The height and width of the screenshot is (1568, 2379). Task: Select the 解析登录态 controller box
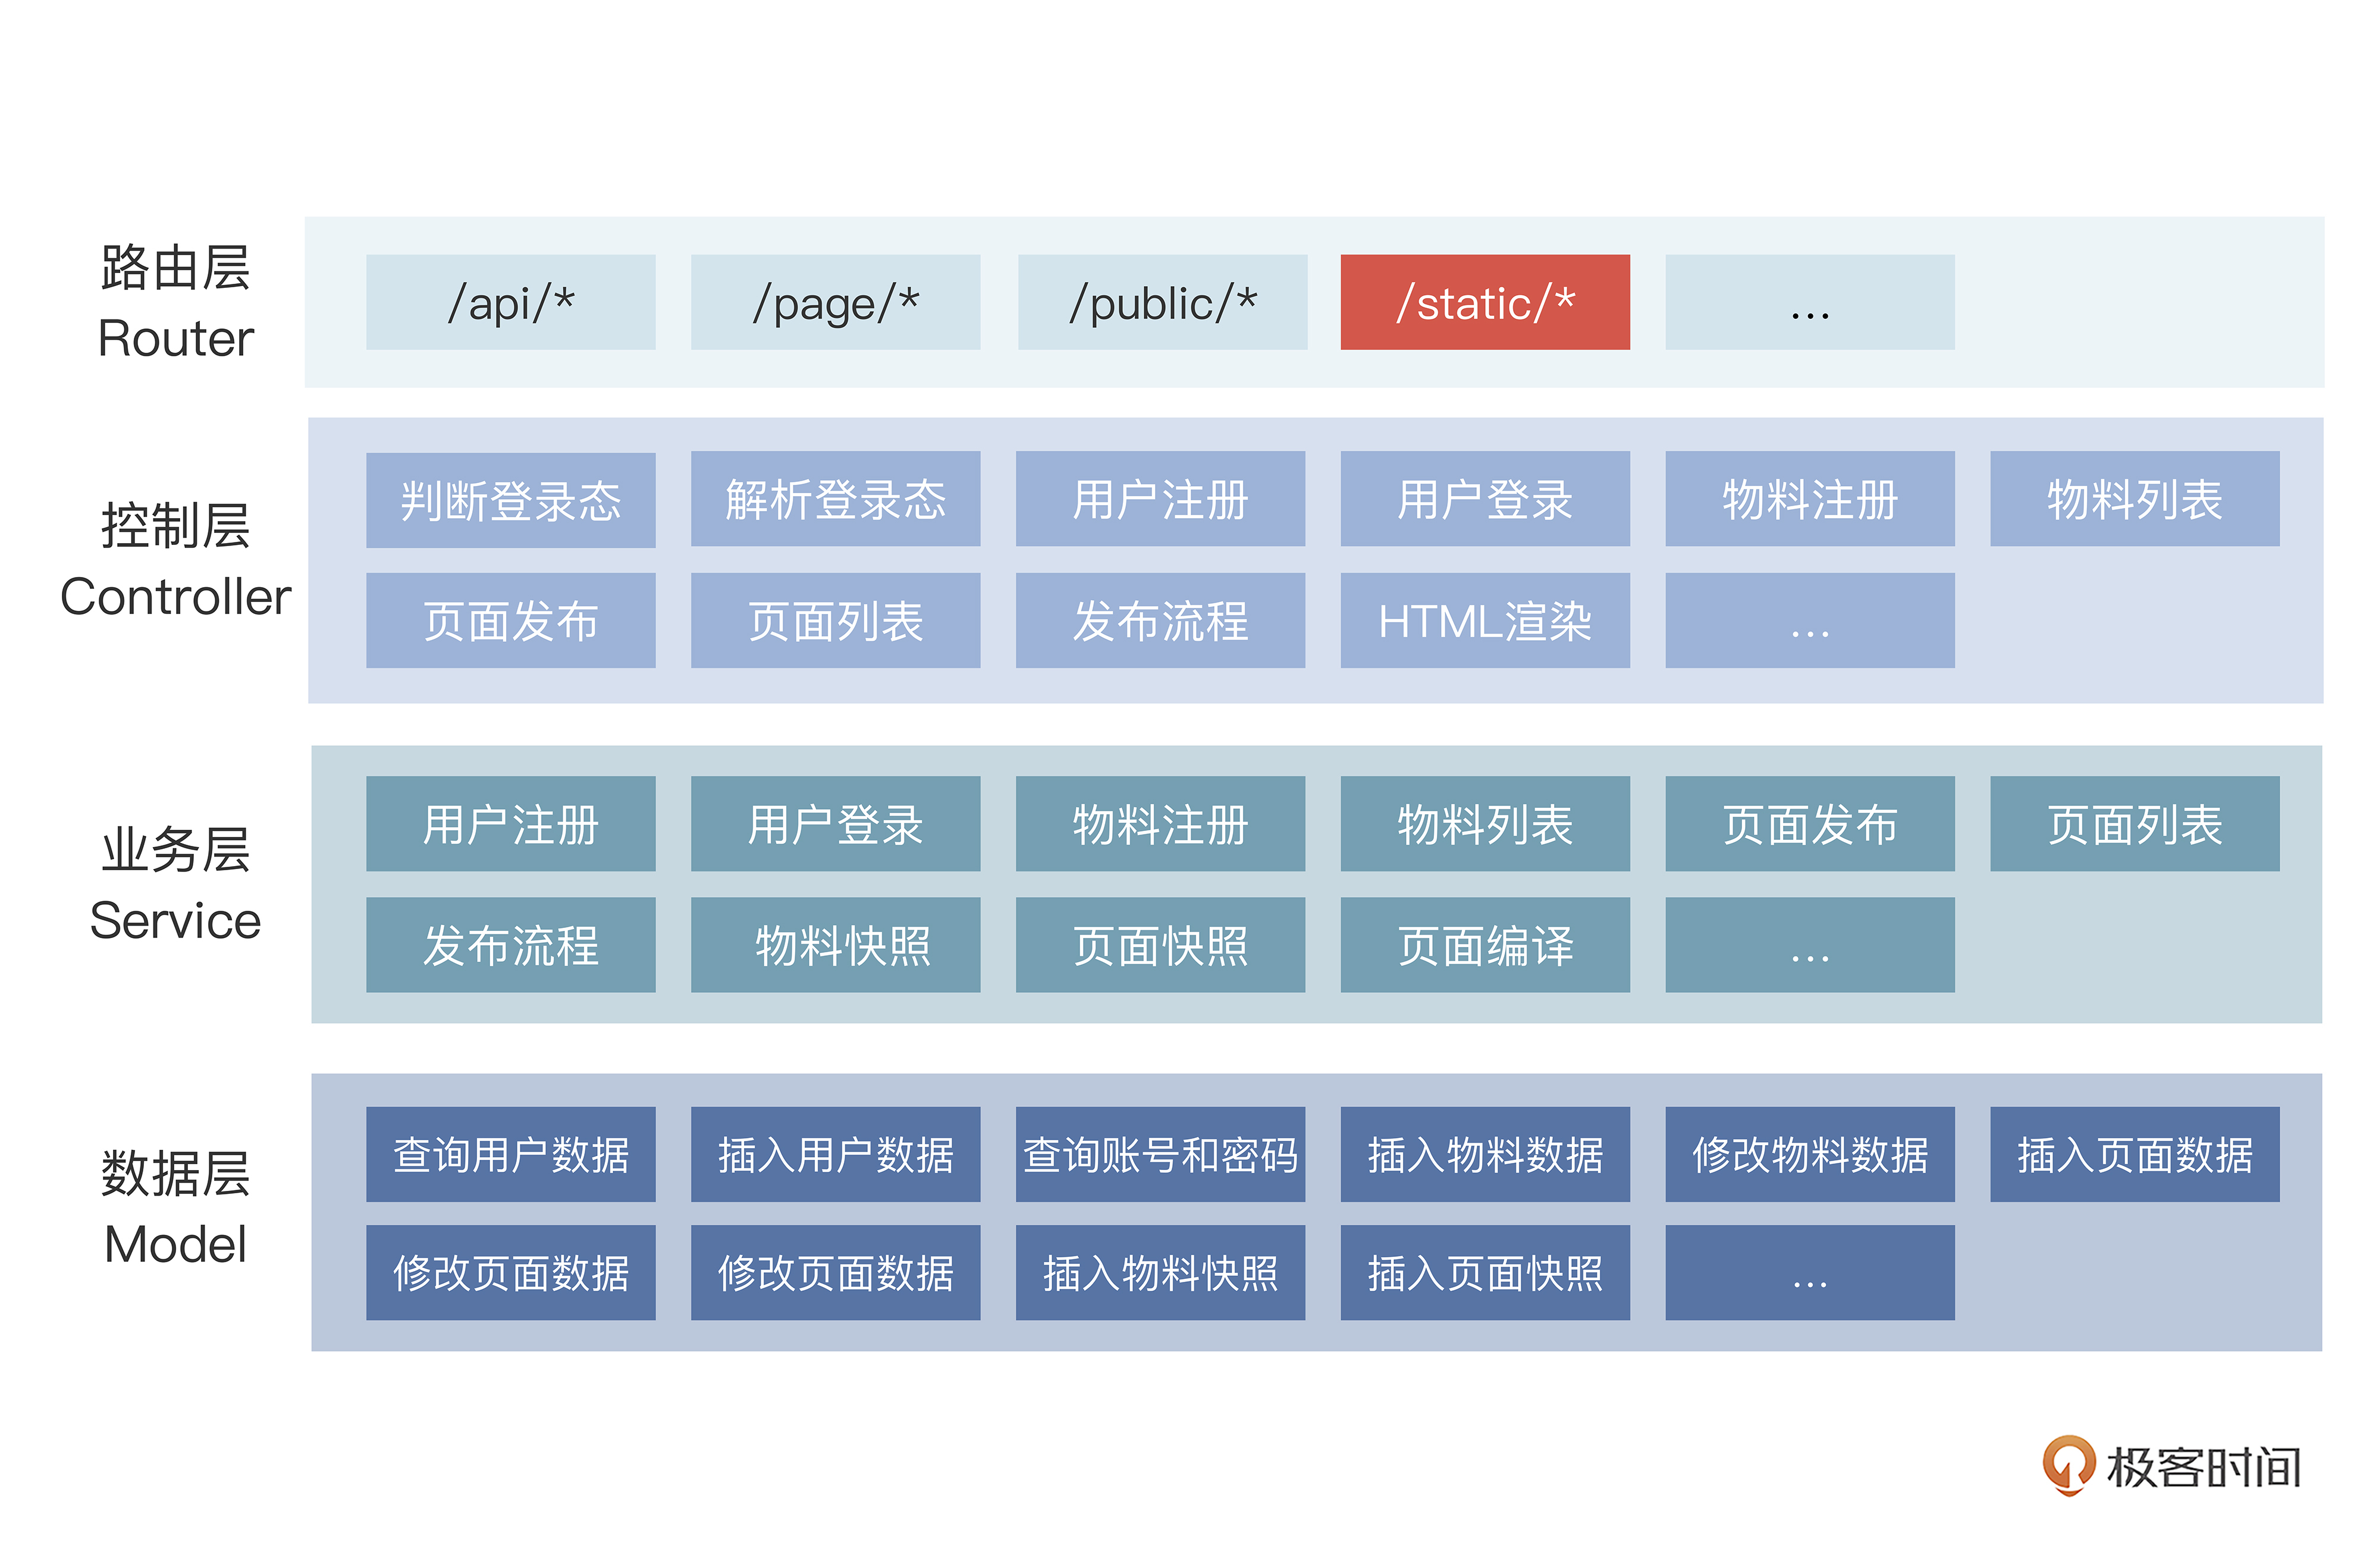click(836, 499)
